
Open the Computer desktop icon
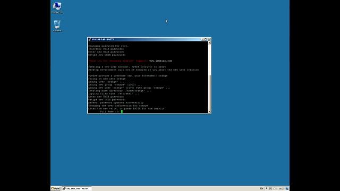pos(57,7)
